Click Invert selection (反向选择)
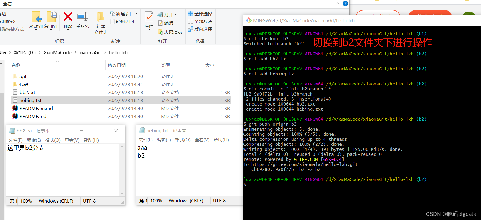The height and width of the screenshot is (220, 481). 200,29
